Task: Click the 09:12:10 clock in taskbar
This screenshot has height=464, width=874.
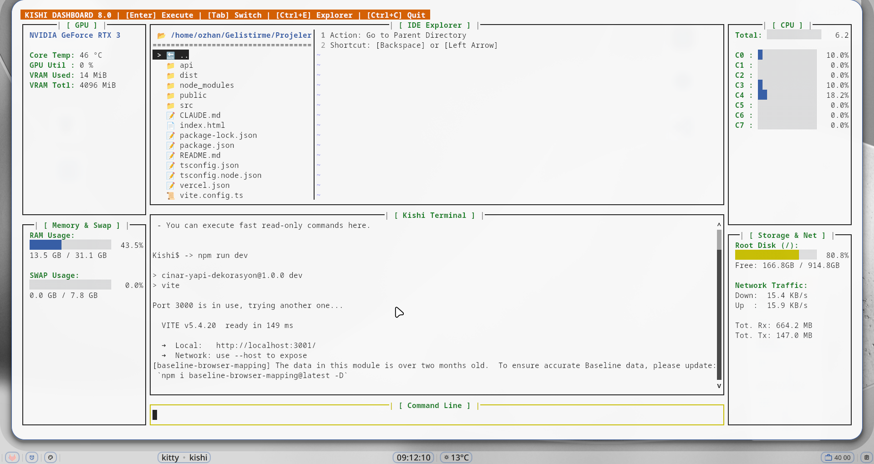Action: pos(413,457)
